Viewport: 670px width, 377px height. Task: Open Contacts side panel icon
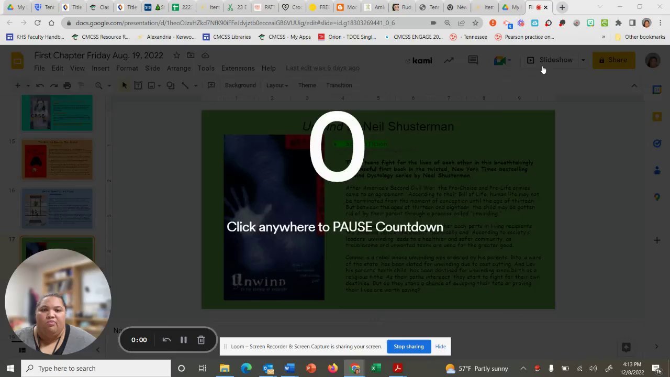coord(657,170)
